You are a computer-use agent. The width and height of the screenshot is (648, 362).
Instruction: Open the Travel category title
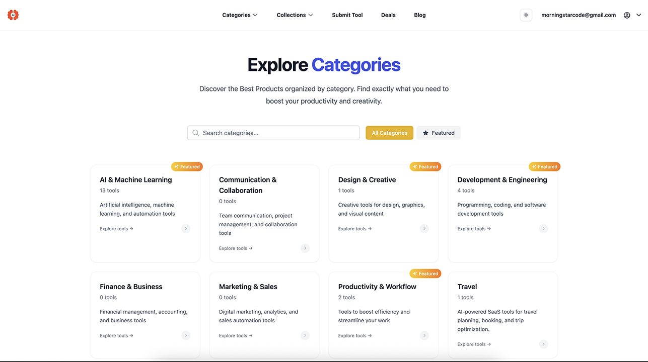click(x=467, y=287)
